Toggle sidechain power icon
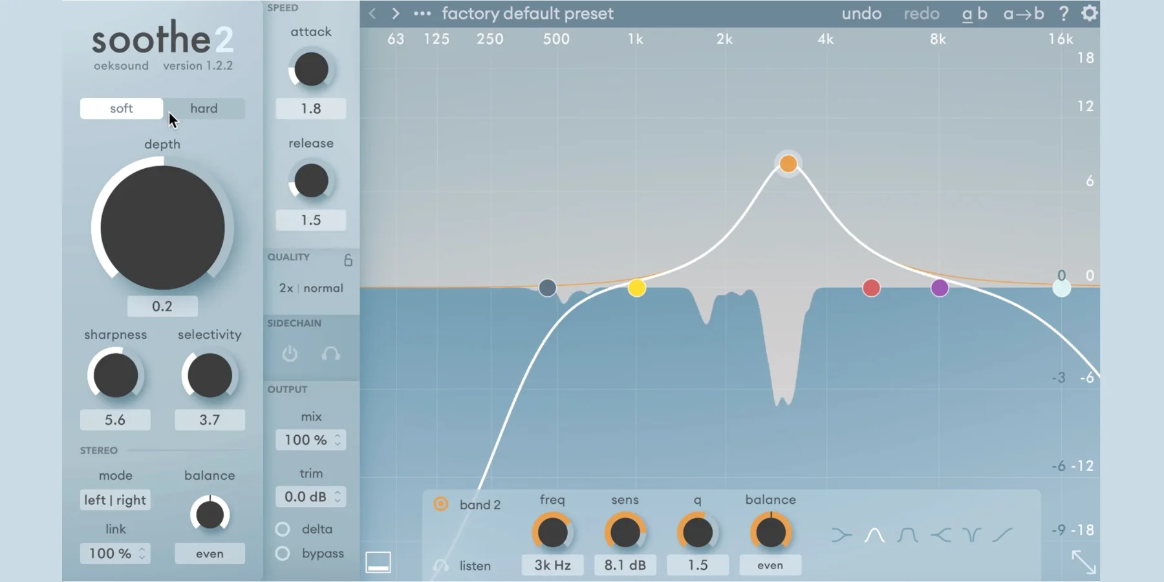1164x582 pixels. point(290,354)
